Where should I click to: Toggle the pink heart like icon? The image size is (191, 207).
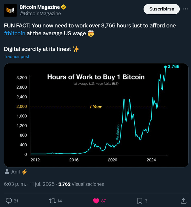(x=96, y=201)
